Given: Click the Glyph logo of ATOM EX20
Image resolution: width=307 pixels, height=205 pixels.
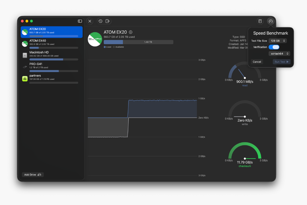Looking at the screenshot, I should (95, 39).
